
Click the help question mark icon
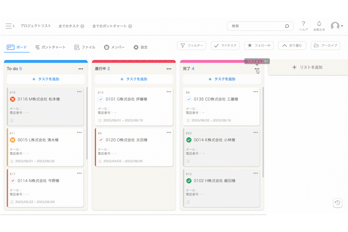(303, 24)
